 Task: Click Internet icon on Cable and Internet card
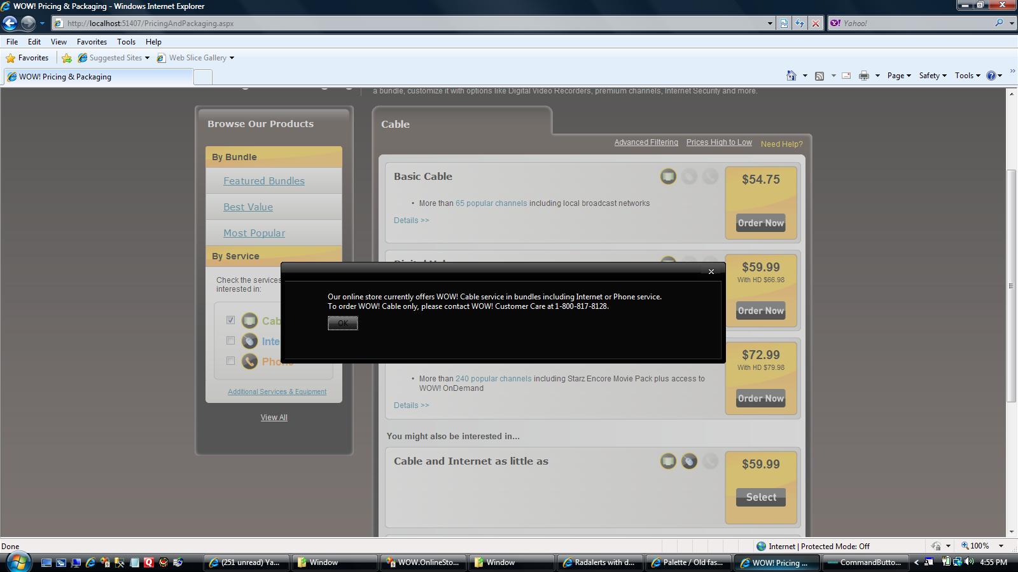pos(689,461)
